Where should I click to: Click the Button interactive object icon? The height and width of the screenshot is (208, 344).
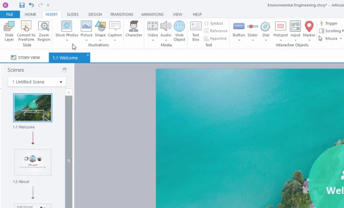(x=239, y=26)
